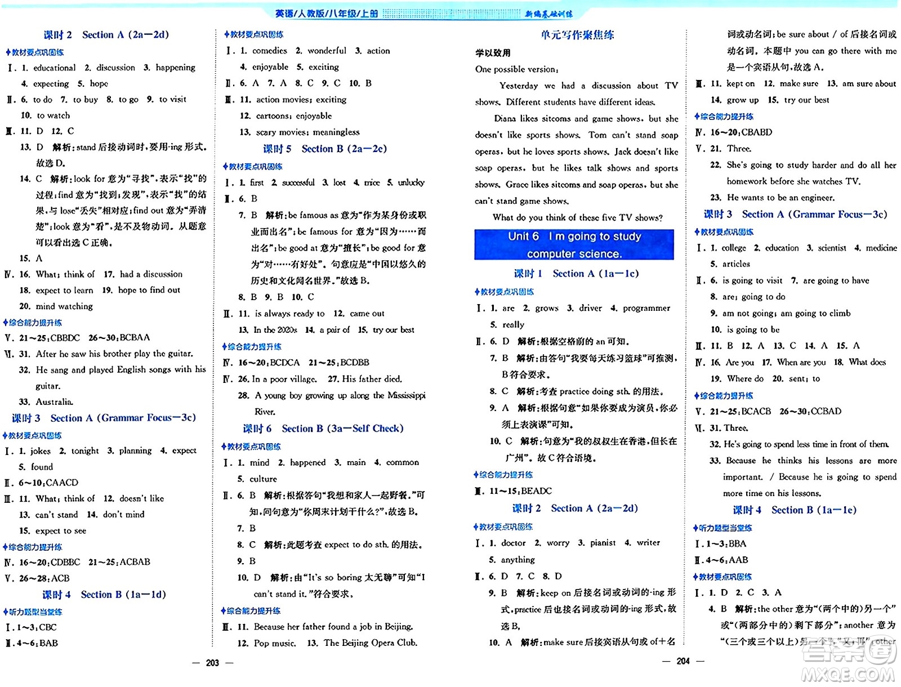Click the answer '1. jokes'

tap(34, 451)
